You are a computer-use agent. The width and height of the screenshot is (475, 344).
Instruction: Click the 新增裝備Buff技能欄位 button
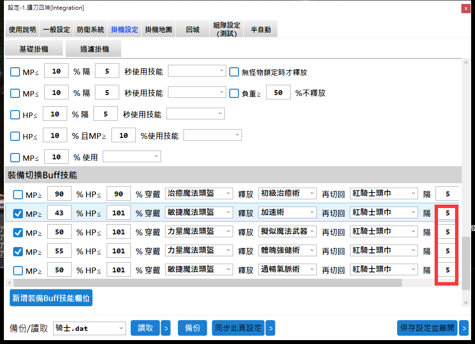pyautogui.click(x=51, y=298)
